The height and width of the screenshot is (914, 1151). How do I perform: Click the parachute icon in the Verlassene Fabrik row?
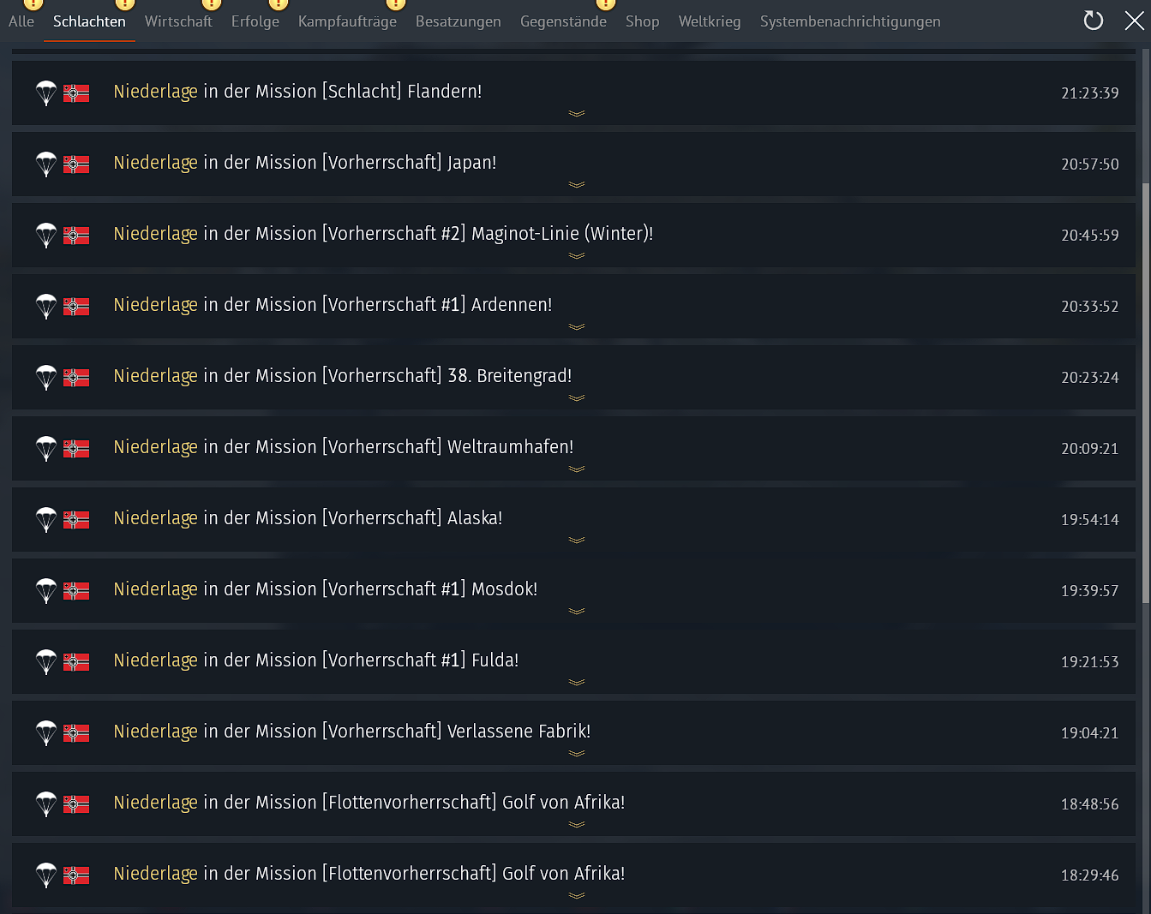pyautogui.click(x=46, y=732)
